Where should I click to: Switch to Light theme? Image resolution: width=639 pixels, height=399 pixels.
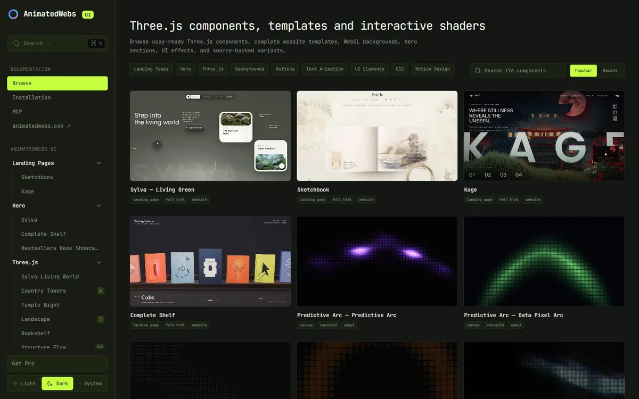[24, 384]
